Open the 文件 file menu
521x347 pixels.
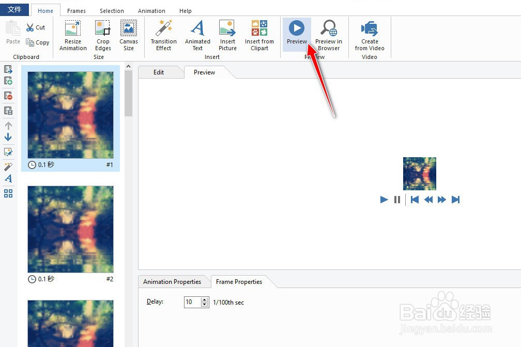(x=14, y=9)
